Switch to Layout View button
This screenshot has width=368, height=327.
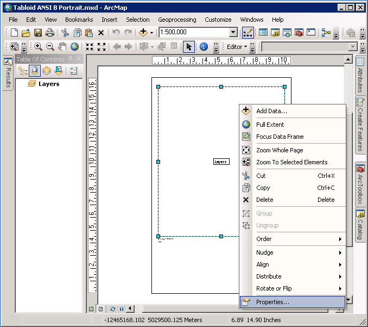(100, 309)
